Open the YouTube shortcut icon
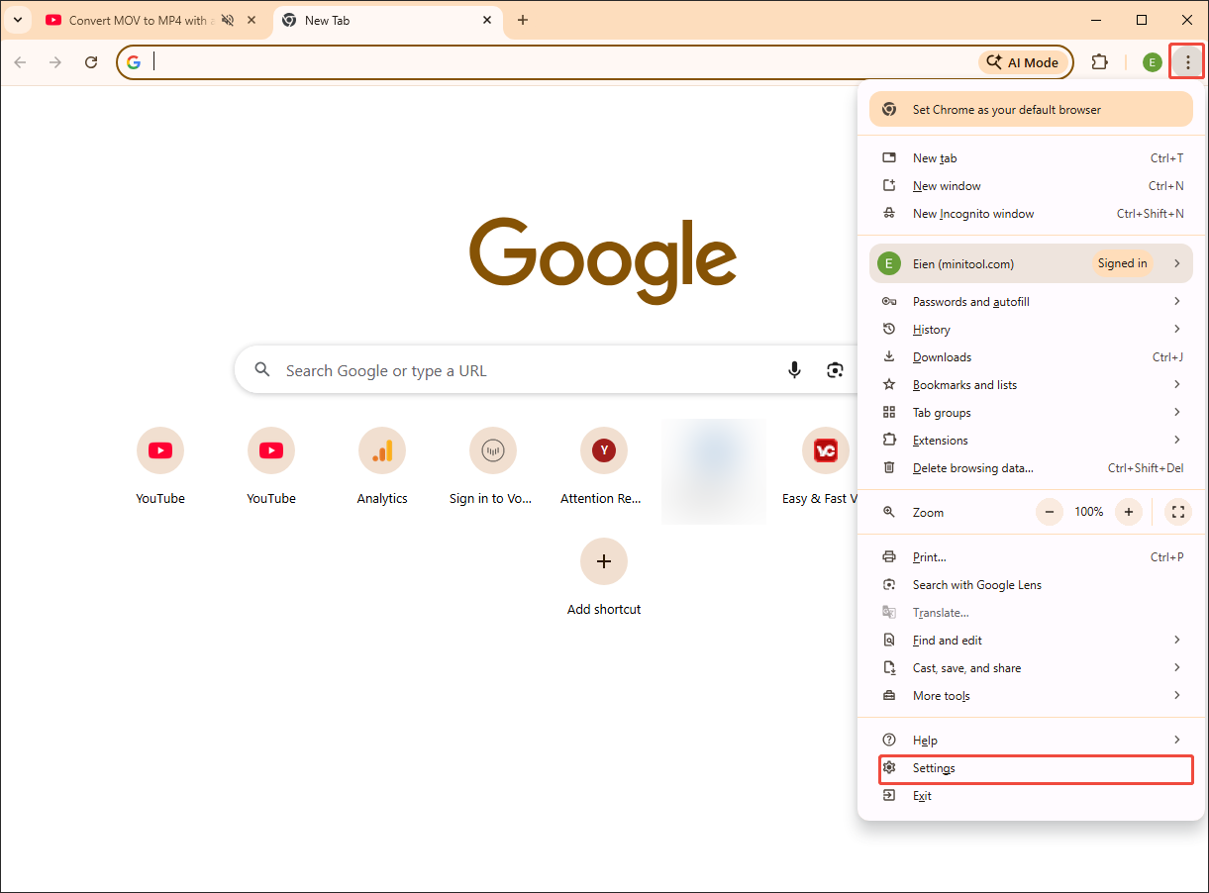1209x893 pixels. tap(160, 450)
